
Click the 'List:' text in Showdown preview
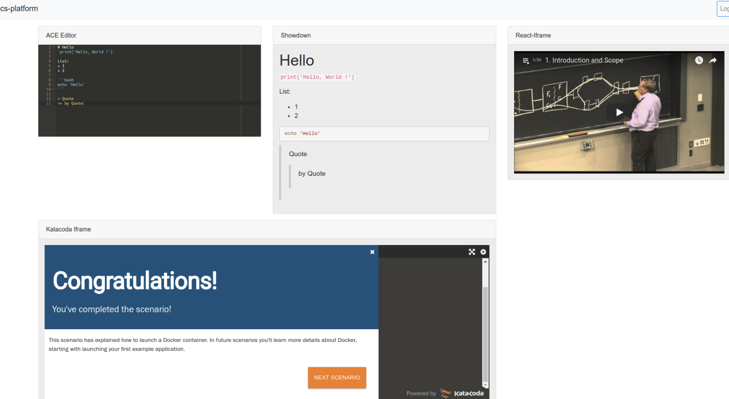(285, 91)
